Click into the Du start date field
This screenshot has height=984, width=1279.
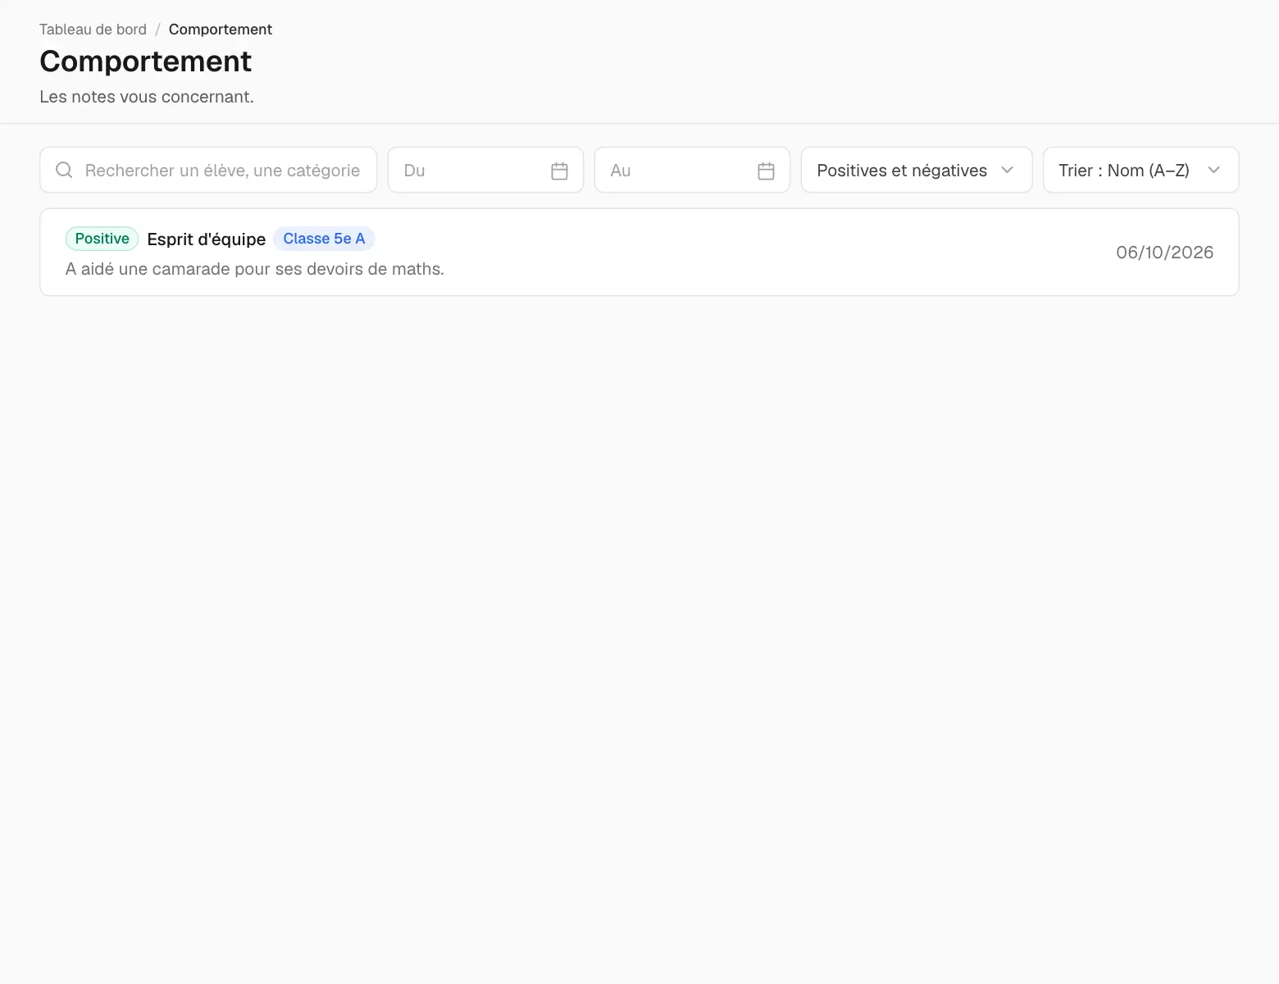485,170
